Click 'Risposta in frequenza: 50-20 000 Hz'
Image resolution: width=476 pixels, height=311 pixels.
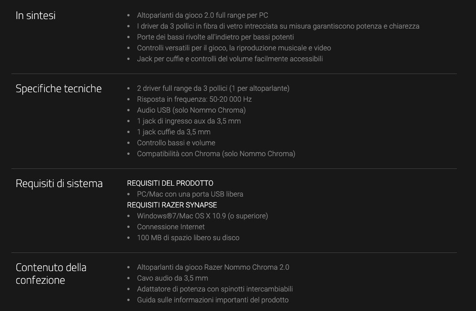click(x=194, y=99)
